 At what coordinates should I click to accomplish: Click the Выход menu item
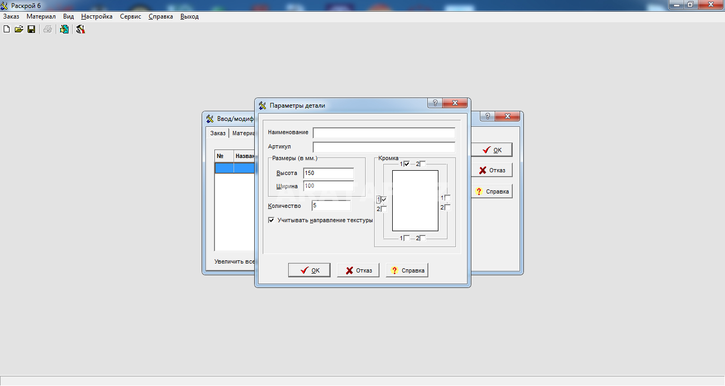pyautogui.click(x=189, y=16)
